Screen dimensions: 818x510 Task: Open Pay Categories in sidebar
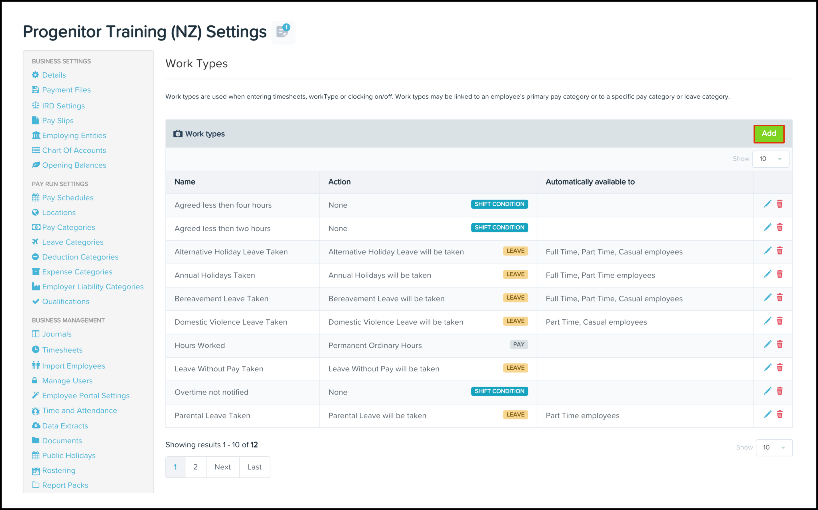pyautogui.click(x=68, y=227)
